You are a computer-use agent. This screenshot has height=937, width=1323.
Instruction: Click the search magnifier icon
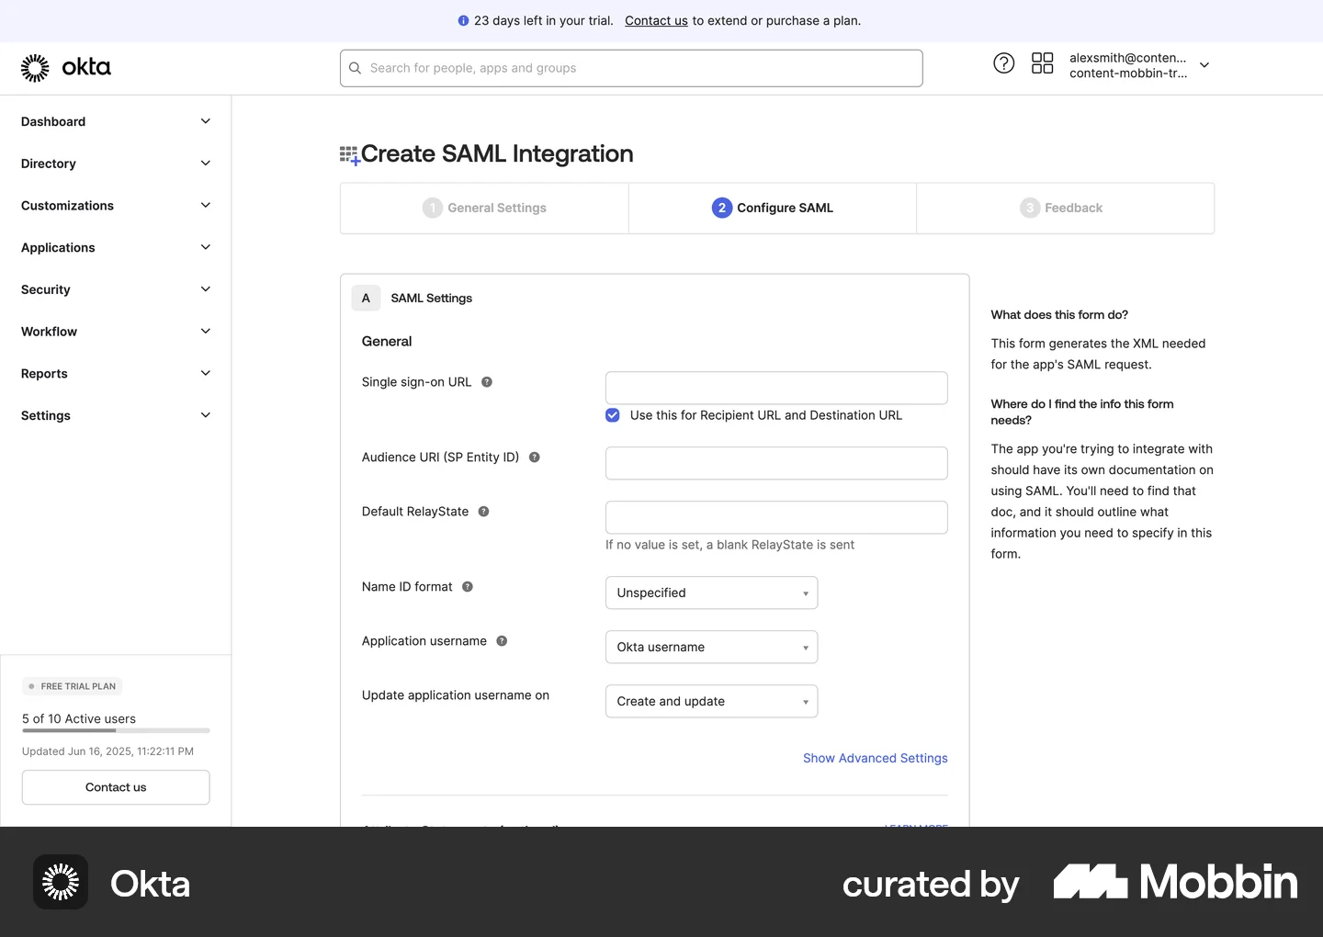356,68
